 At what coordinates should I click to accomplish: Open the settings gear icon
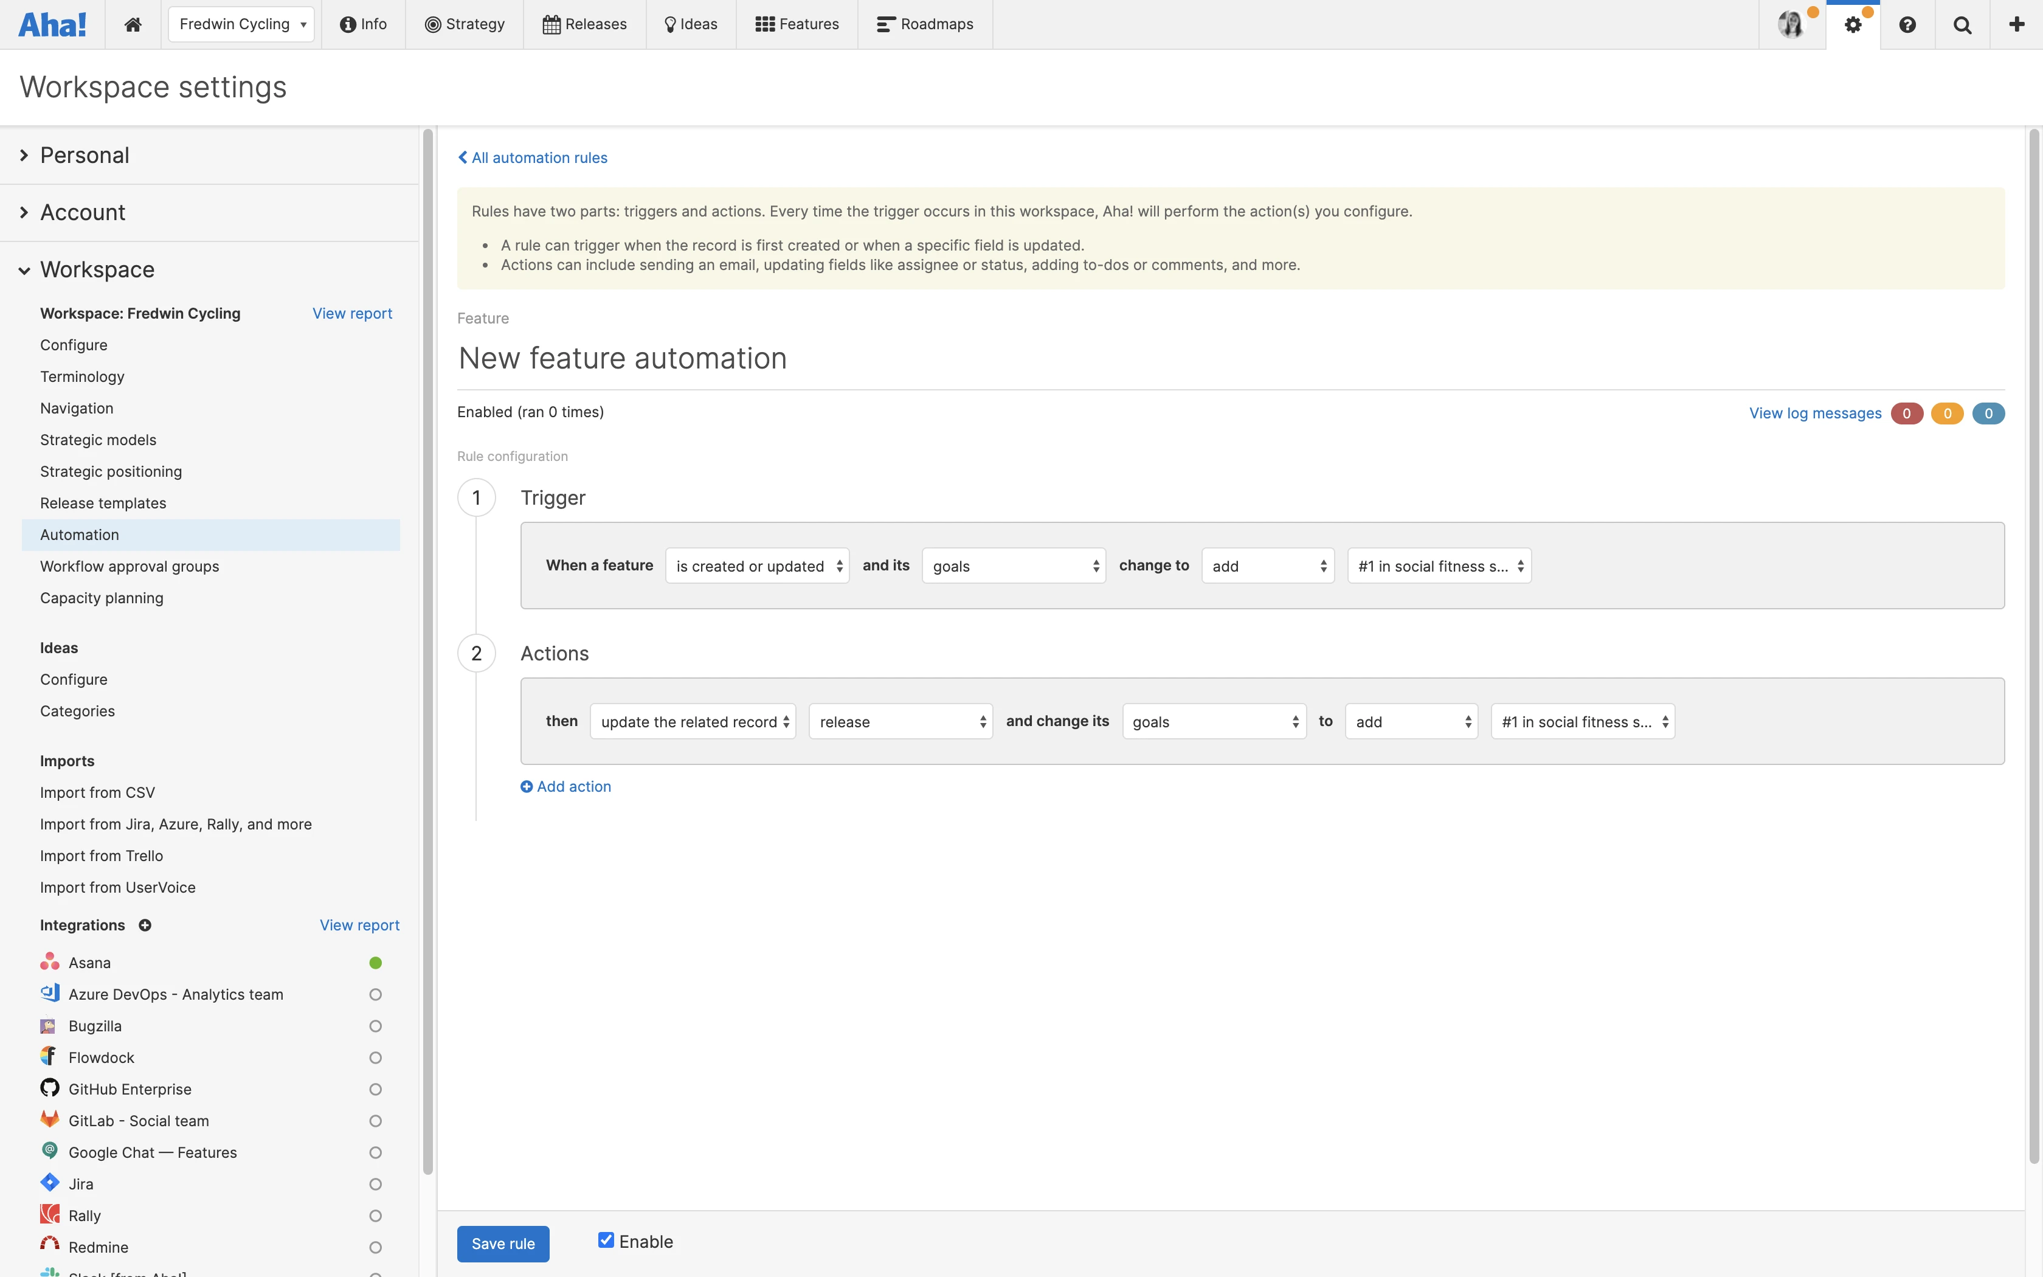click(1852, 24)
